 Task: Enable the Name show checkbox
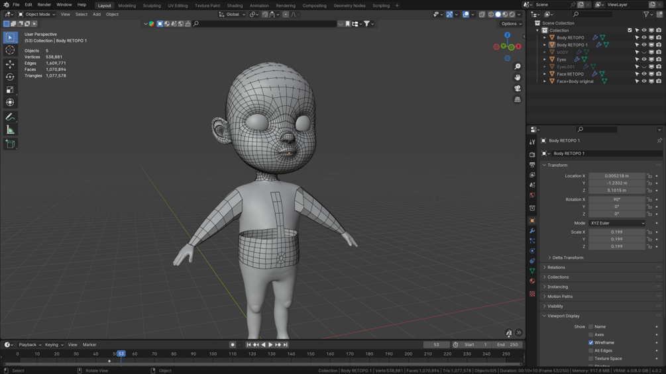pyautogui.click(x=591, y=326)
